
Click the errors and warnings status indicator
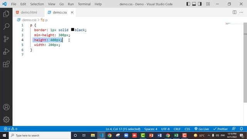(10, 129)
